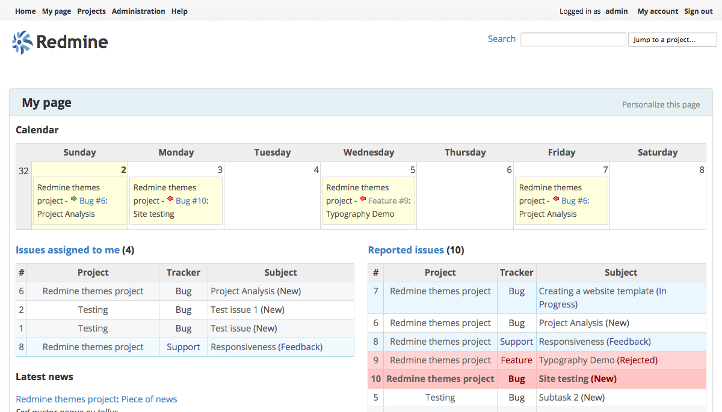Open Home in top menu
The image size is (722, 412).
[25, 11]
